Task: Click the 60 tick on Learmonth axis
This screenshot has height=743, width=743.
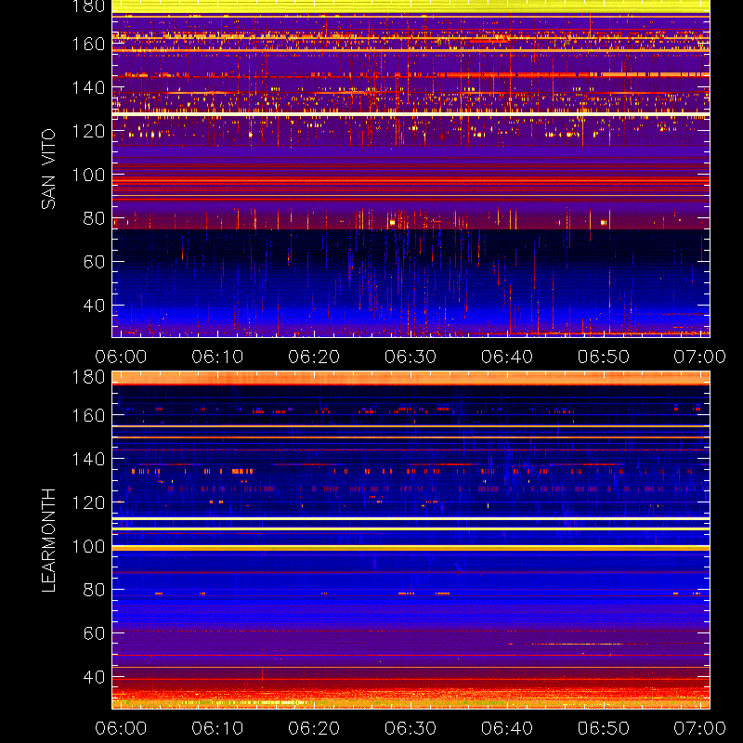Action: point(94,633)
